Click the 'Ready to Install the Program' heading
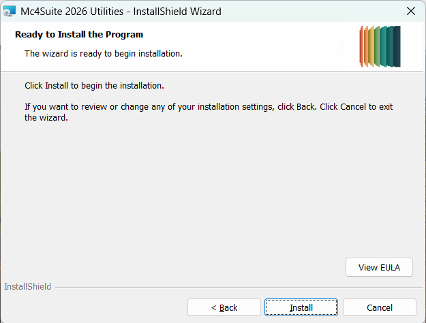Image resolution: width=426 pixels, height=323 pixels. point(79,35)
